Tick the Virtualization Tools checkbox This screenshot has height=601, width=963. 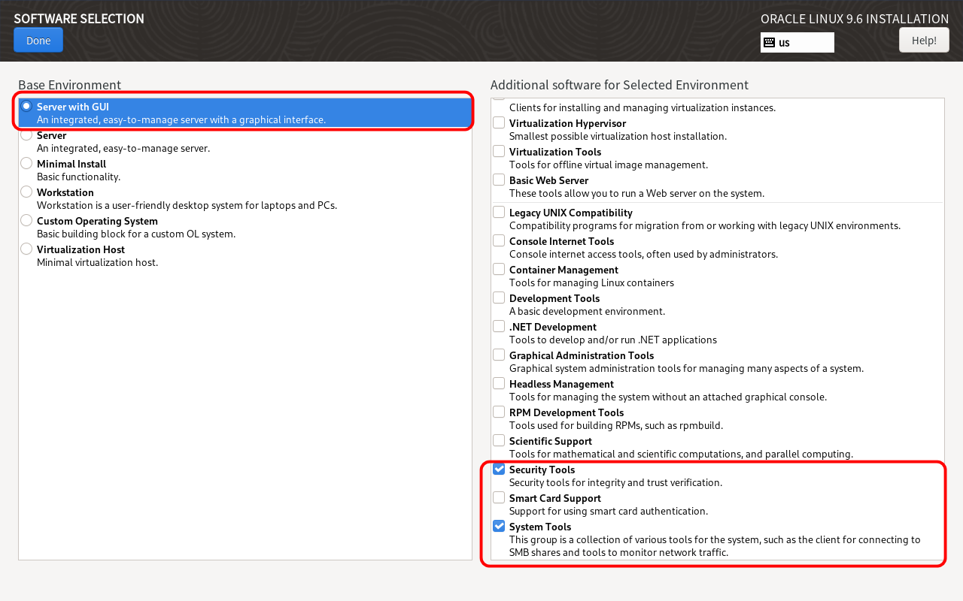click(499, 151)
